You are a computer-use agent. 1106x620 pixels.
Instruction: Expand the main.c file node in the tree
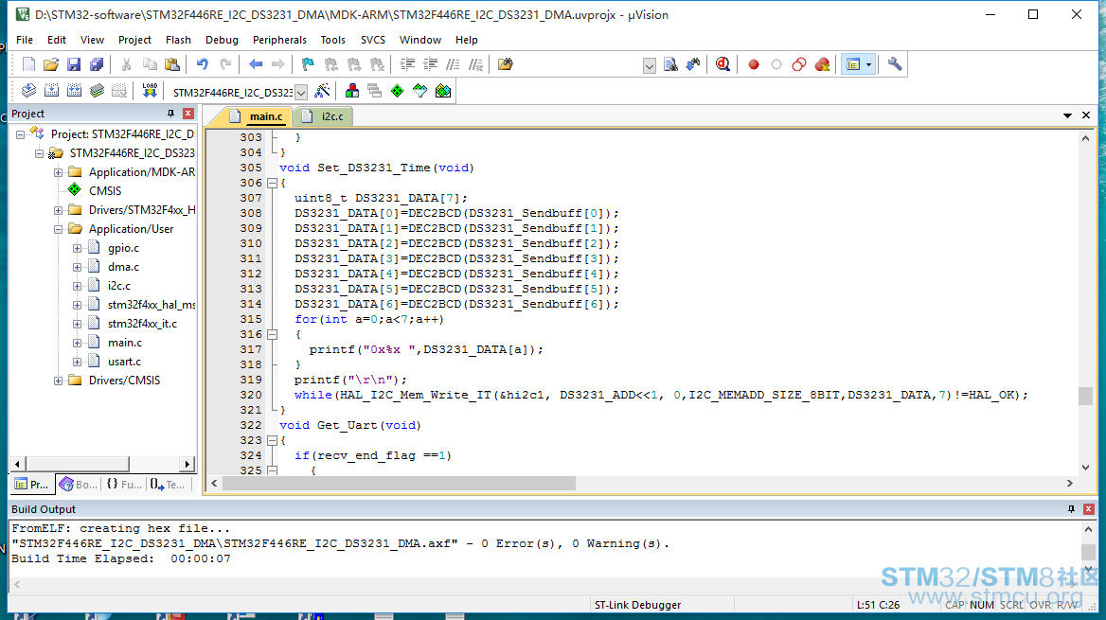click(78, 343)
